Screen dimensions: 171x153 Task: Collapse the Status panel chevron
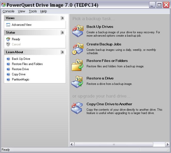click(63, 33)
